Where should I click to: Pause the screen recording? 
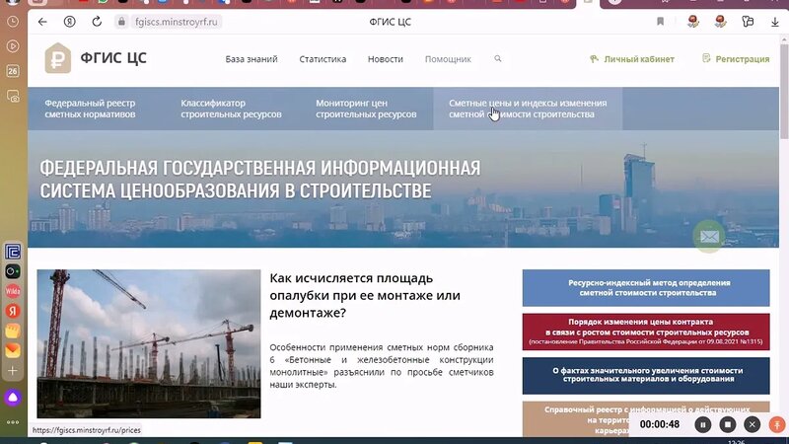[703, 425]
